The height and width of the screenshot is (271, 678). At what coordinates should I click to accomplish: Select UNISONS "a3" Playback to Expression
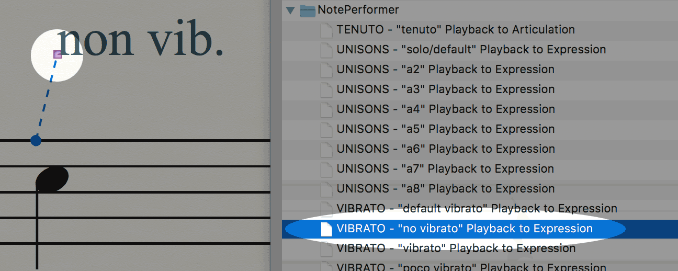pos(446,89)
